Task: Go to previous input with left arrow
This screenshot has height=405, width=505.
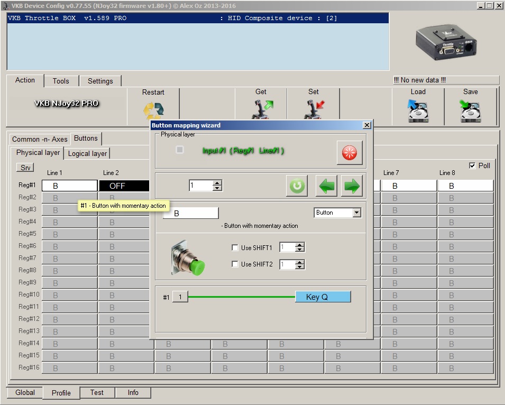Action: tap(326, 186)
